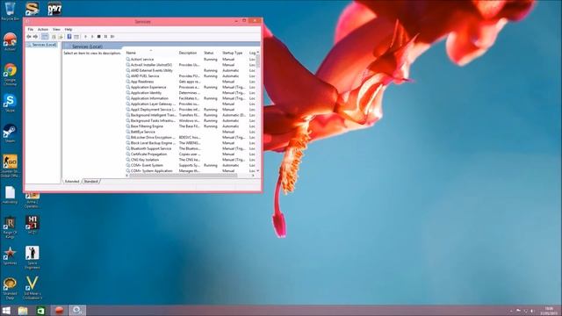Open the View menu in Services

pyautogui.click(x=56, y=29)
